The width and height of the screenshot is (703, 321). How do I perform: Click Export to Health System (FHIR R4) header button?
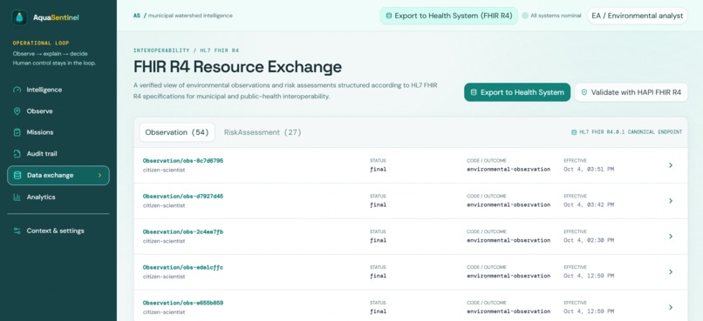click(x=449, y=16)
